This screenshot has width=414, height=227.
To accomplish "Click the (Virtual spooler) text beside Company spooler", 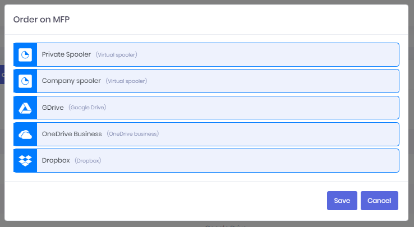I will [x=126, y=81].
